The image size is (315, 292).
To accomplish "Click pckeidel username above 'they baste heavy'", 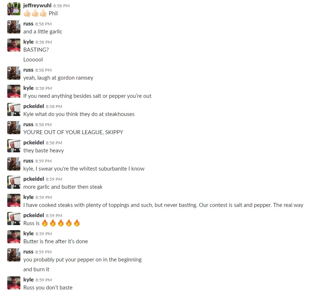I will 34,143.
